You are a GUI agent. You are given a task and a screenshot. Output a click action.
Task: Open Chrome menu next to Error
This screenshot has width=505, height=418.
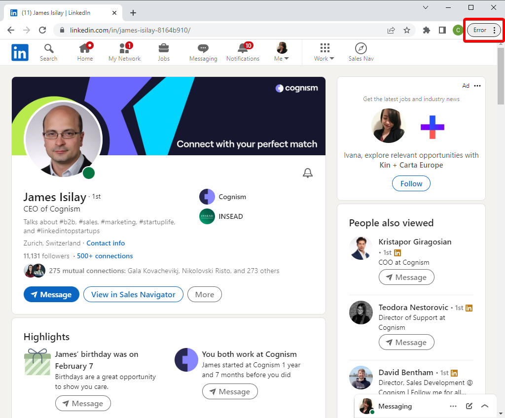pyautogui.click(x=494, y=30)
